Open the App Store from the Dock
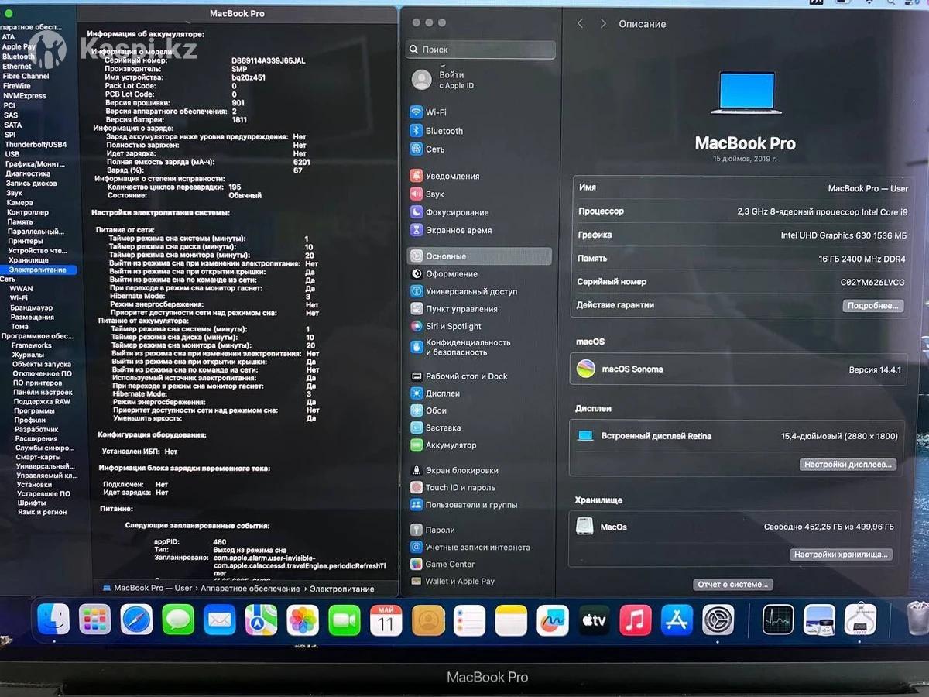 click(x=677, y=620)
